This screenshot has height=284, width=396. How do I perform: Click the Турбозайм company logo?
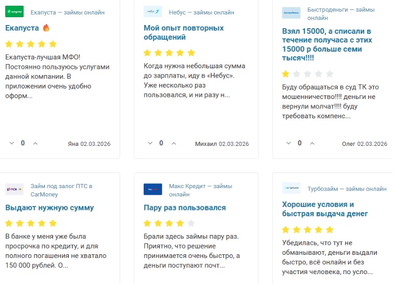click(291, 189)
